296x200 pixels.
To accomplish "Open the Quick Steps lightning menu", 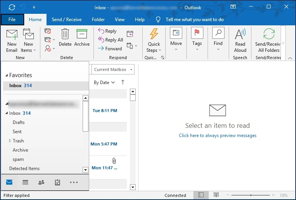I will point(154,41).
